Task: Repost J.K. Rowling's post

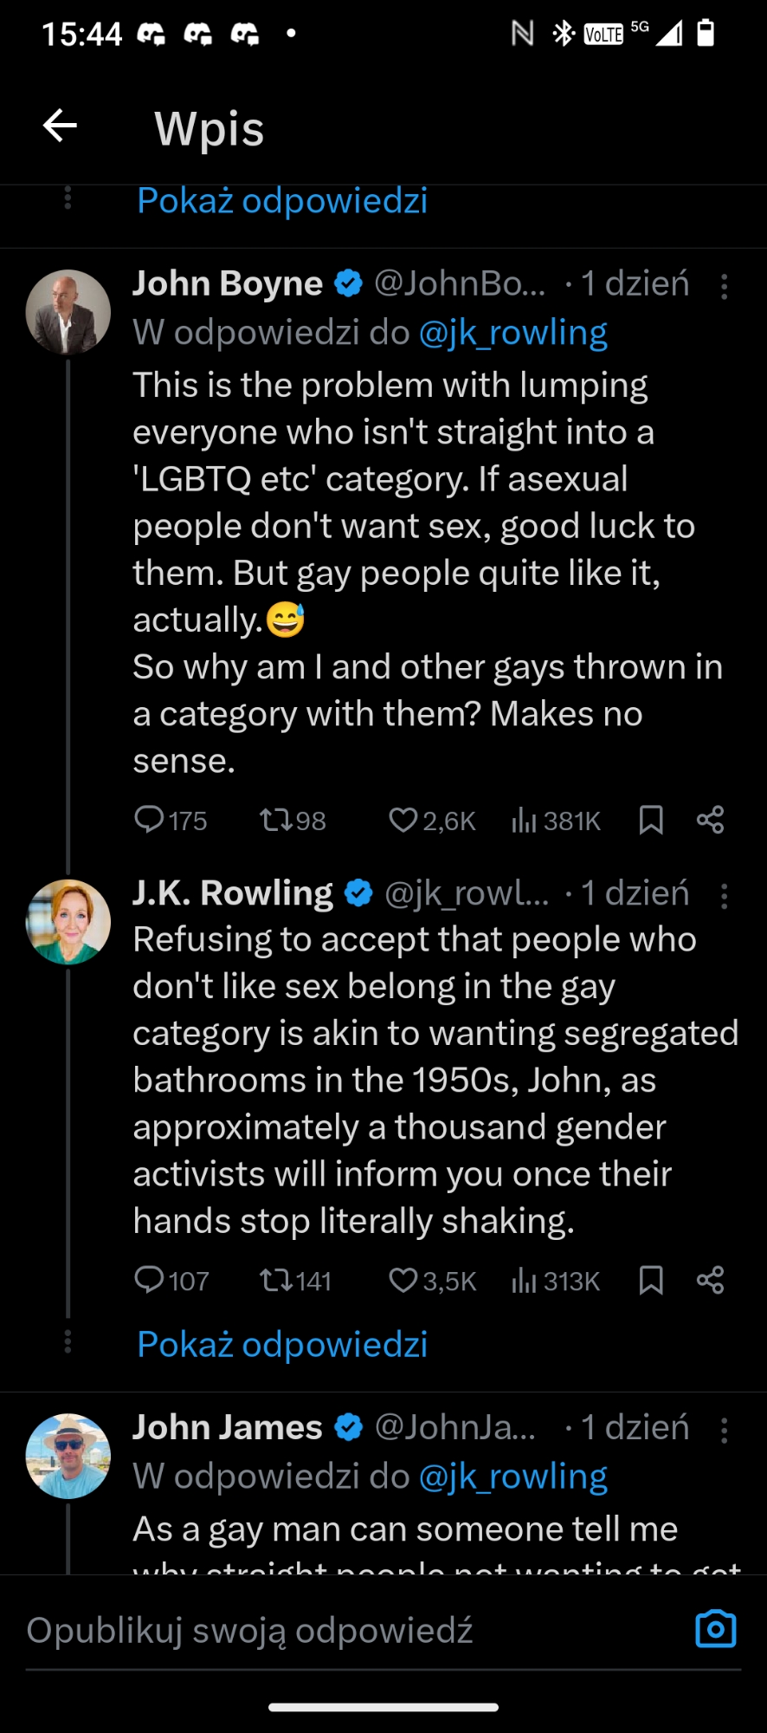Action: pos(275,1280)
